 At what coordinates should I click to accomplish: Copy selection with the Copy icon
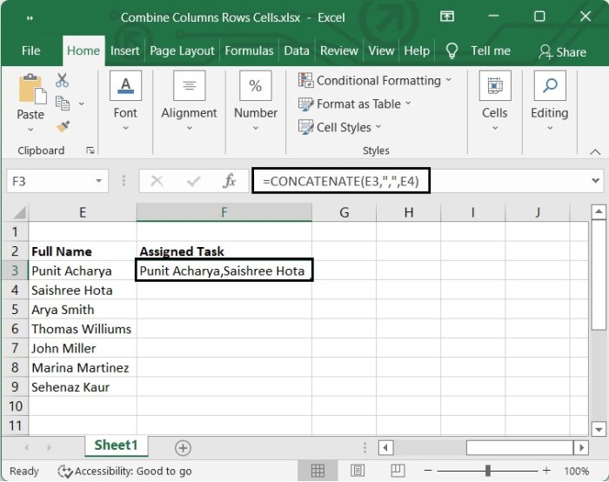point(63,104)
